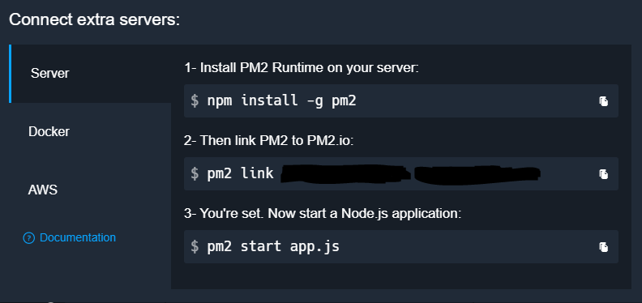Screen dimensions: 642x303
Task: Click the pm2 start app.js text
Action: (273, 246)
